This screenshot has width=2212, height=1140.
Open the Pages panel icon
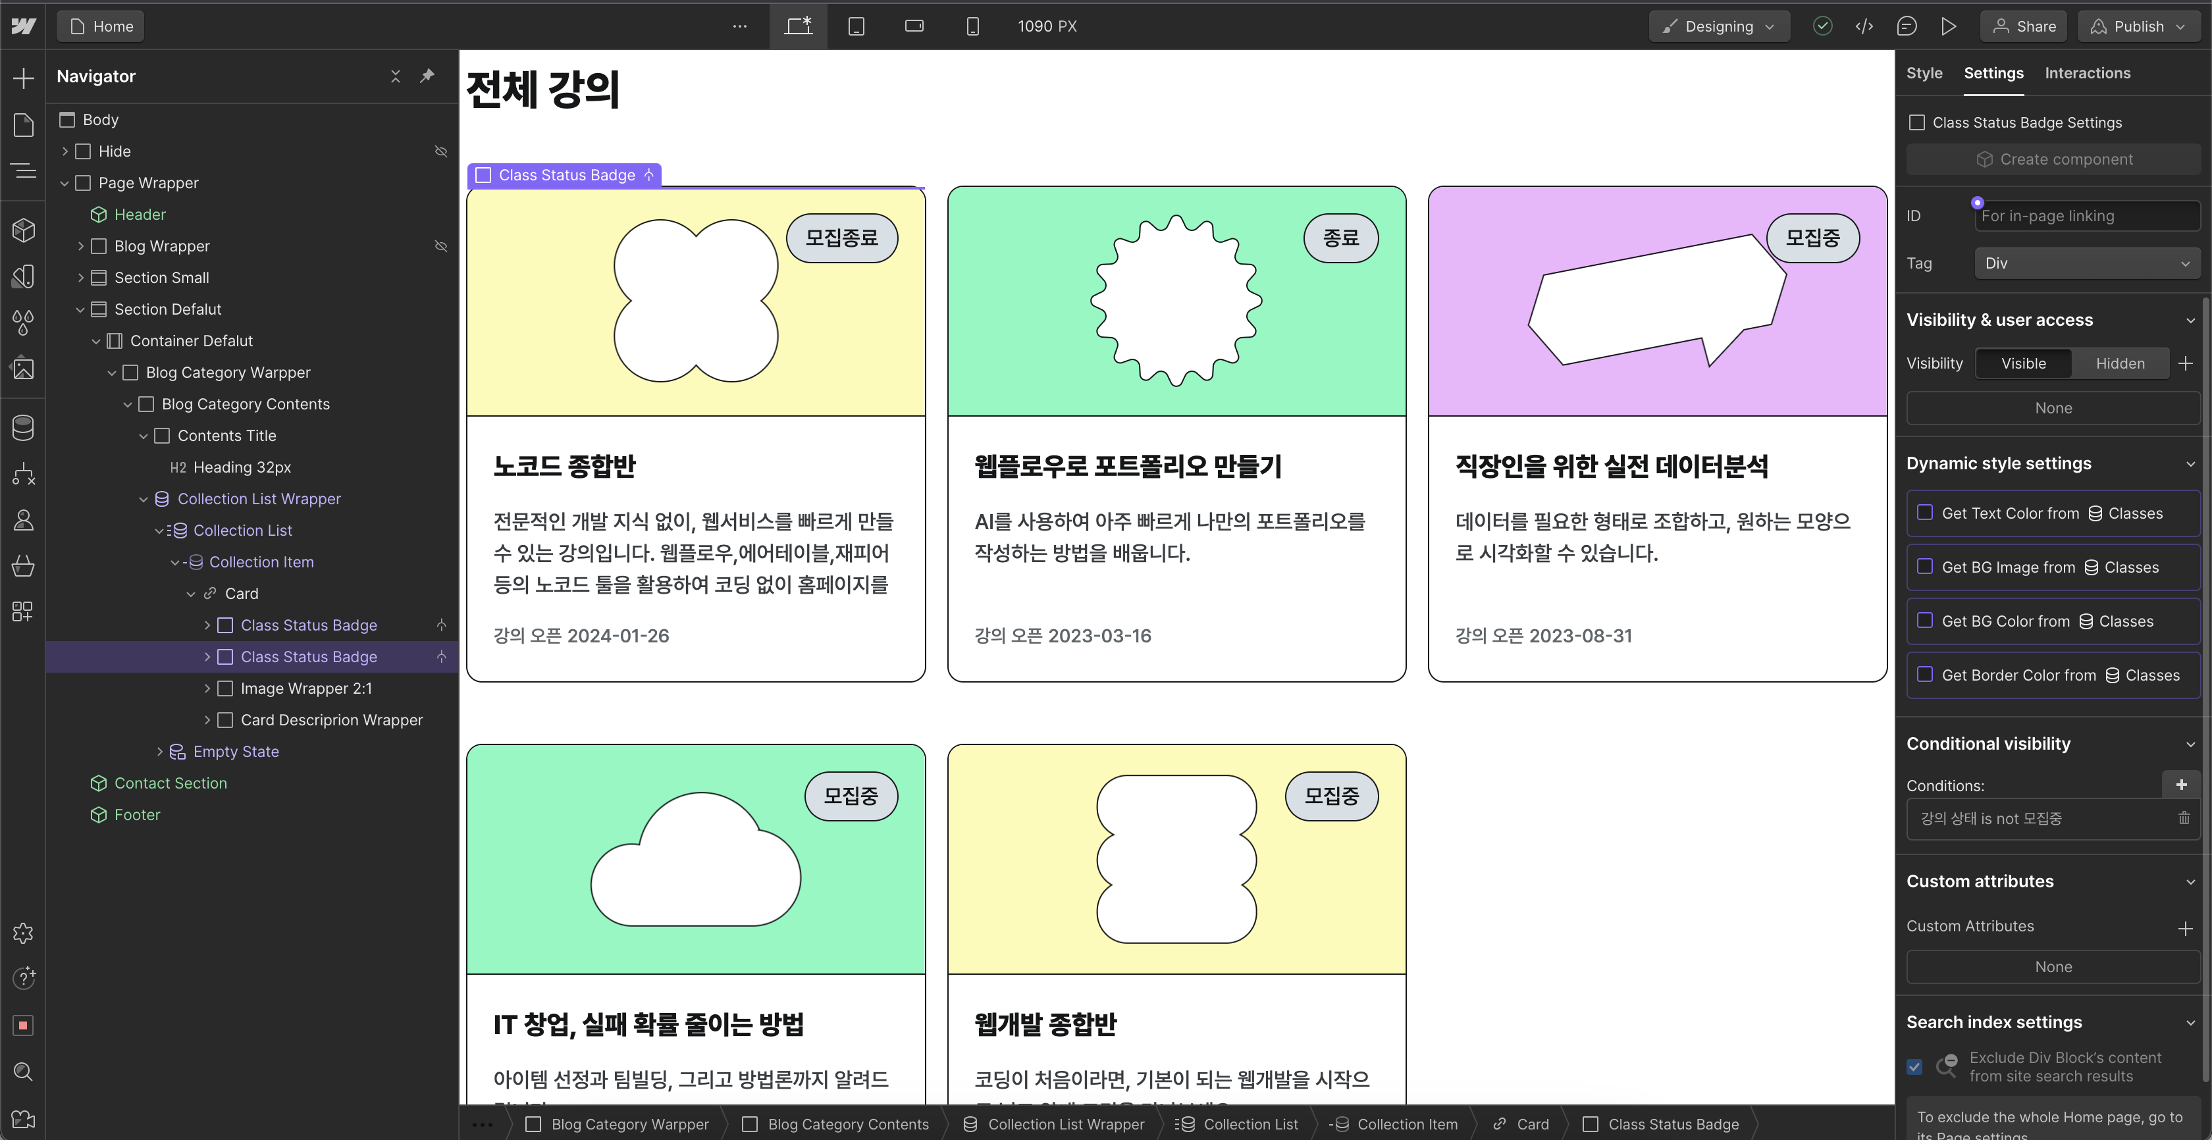pyautogui.click(x=23, y=125)
